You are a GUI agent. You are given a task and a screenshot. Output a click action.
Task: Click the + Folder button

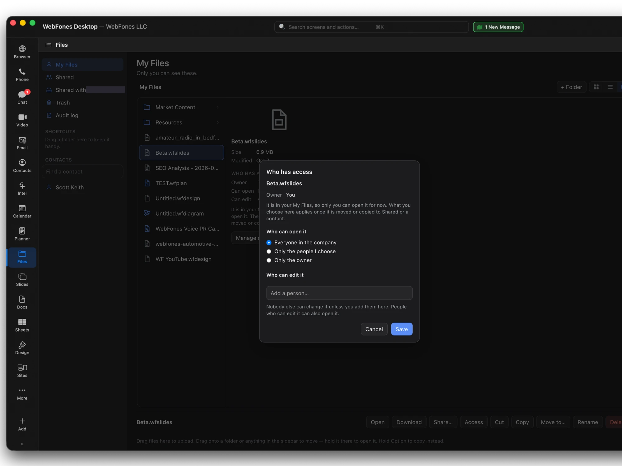coord(571,87)
